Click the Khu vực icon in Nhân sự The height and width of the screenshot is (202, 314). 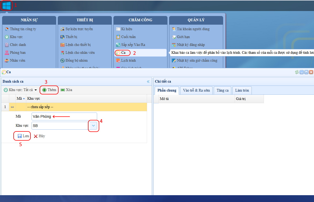[x=7, y=37]
